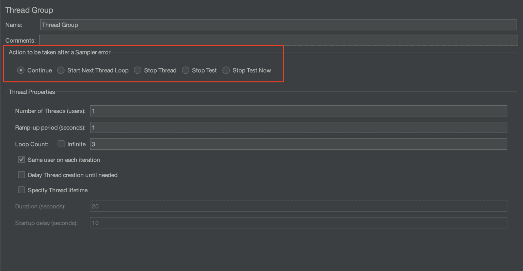Click the Ramp-up period field
Image resolution: width=523 pixels, height=271 pixels.
[x=299, y=127]
